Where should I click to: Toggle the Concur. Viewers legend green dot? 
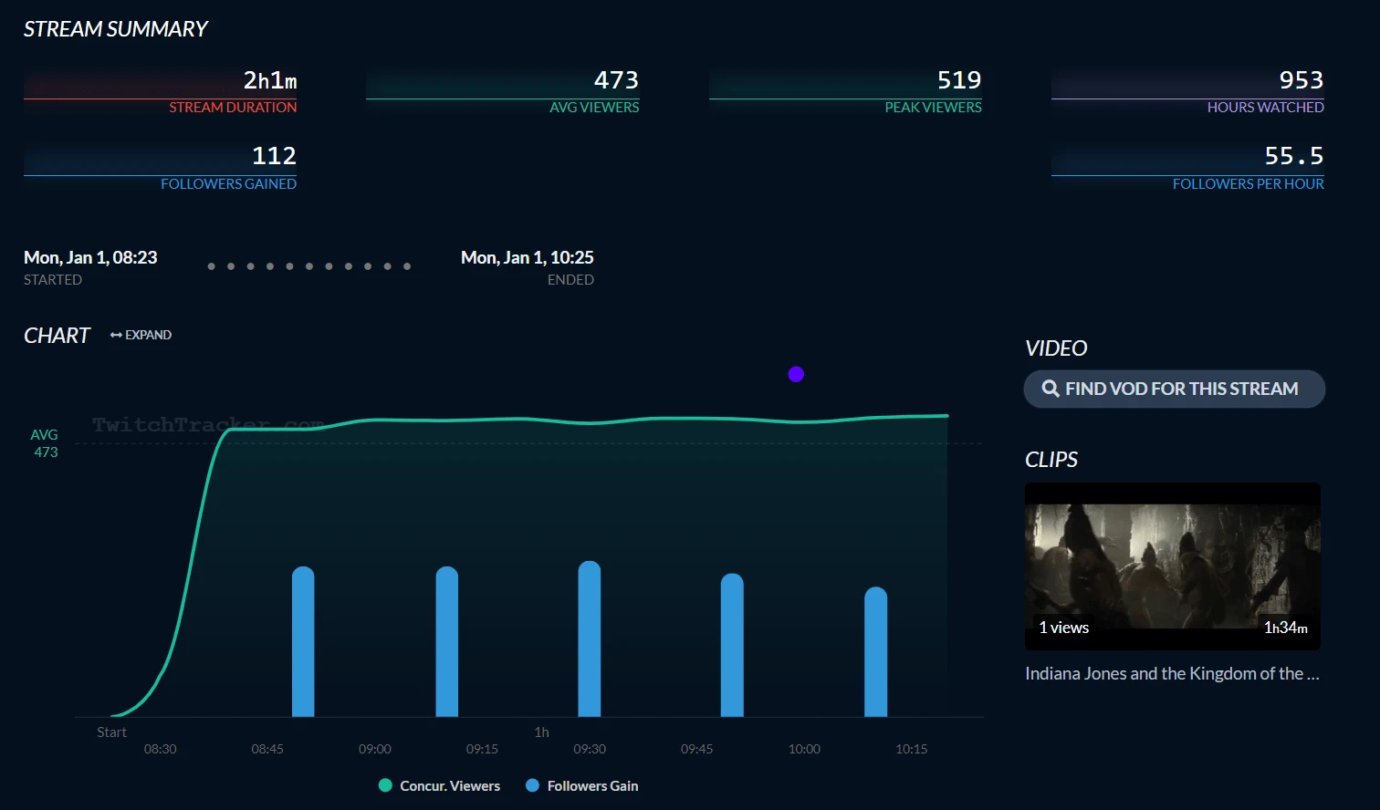point(385,785)
